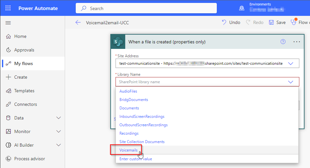
Task: Click the Save floppy disk icon
Action: point(271,22)
